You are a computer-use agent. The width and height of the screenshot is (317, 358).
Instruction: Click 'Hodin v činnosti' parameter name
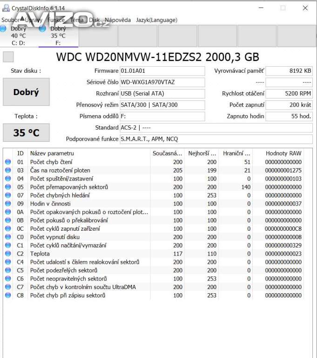point(50,204)
